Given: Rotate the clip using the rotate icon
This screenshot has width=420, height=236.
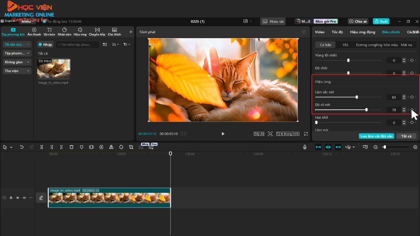Looking at the screenshot, I should (x=121, y=147).
